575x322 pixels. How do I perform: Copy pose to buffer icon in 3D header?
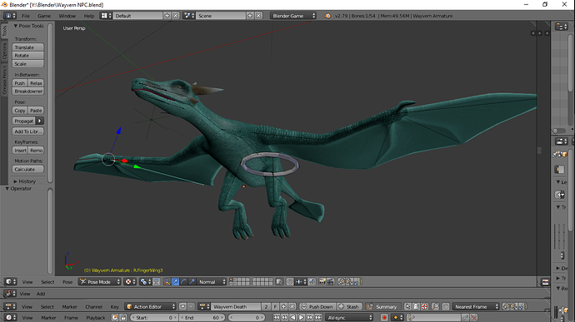point(342,282)
